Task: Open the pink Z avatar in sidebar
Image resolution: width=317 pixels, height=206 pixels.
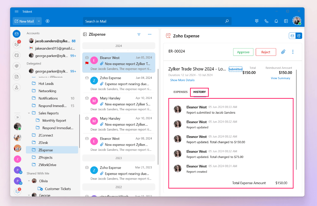Action: (x=18, y=159)
